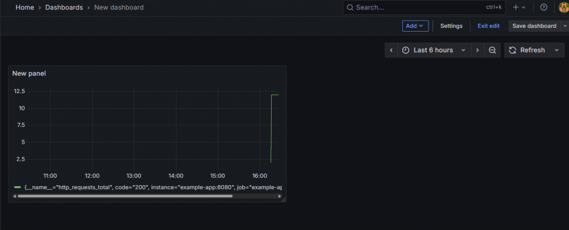
Task: Open the Home breadcrumb link
Action: (24, 7)
